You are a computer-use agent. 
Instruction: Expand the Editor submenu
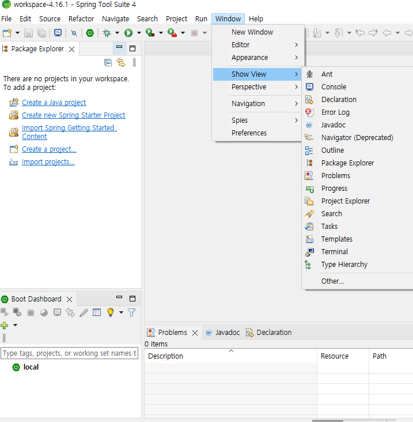click(257, 44)
